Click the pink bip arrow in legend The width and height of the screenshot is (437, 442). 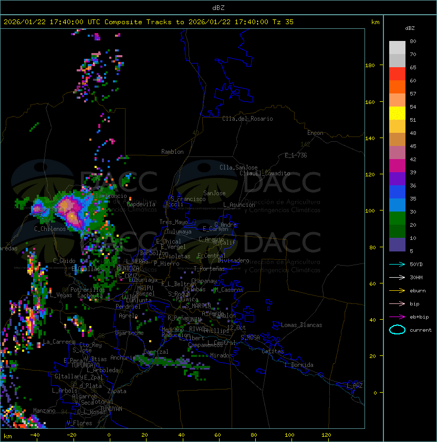coord(397,304)
